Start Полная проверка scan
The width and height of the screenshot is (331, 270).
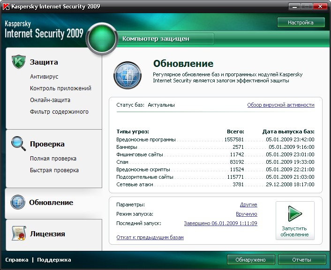point(53,159)
